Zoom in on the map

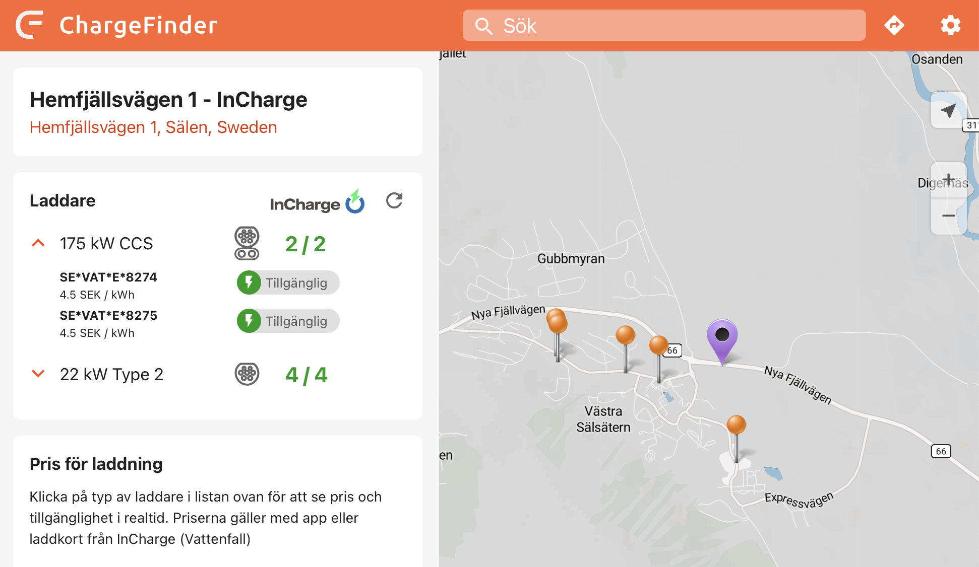click(948, 180)
